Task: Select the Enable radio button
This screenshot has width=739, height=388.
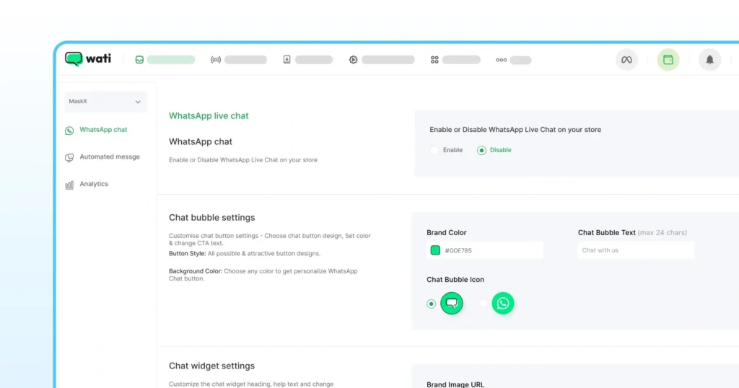Action: tap(434, 150)
